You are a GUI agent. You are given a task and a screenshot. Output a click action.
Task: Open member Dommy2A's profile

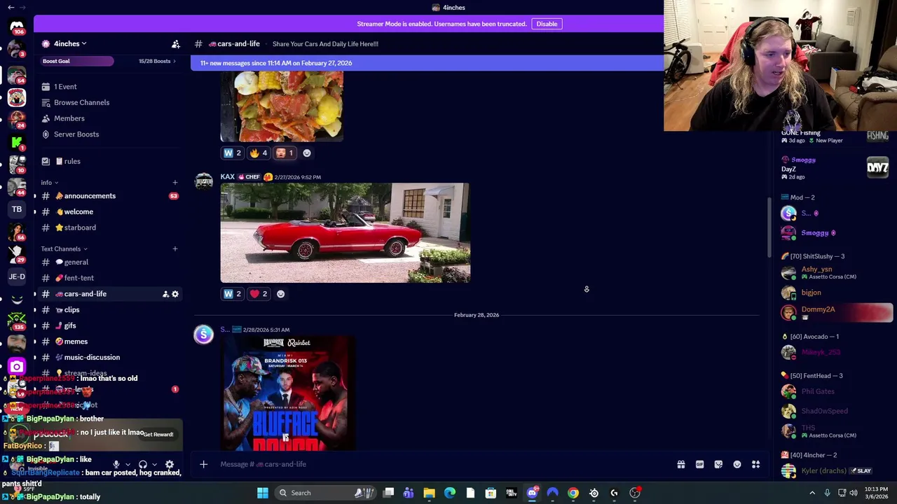836,312
